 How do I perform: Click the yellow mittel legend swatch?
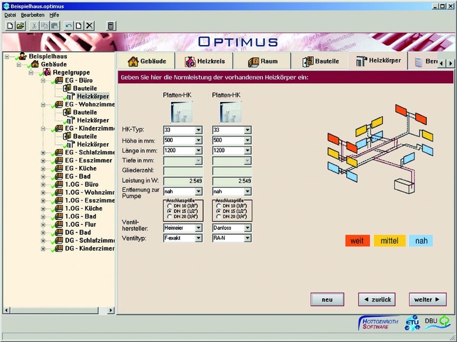pos(389,241)
